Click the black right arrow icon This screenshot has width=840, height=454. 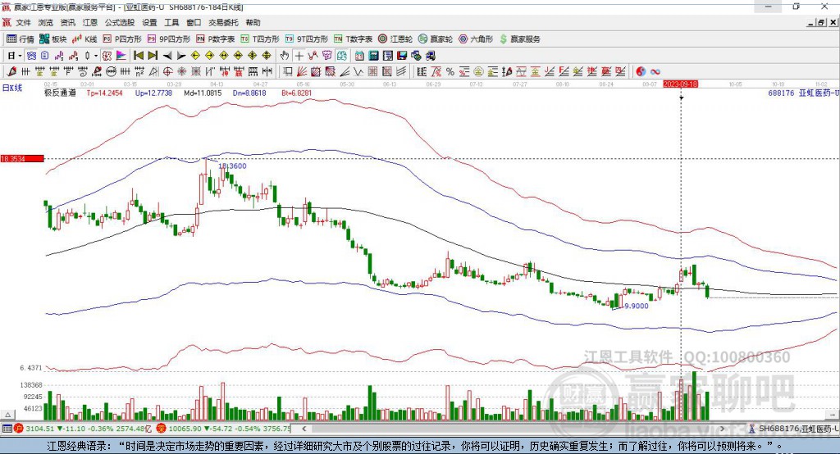181,56
